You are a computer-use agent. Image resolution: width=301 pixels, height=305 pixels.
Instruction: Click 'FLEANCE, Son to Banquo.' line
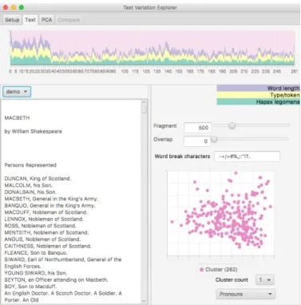point(36,253)
